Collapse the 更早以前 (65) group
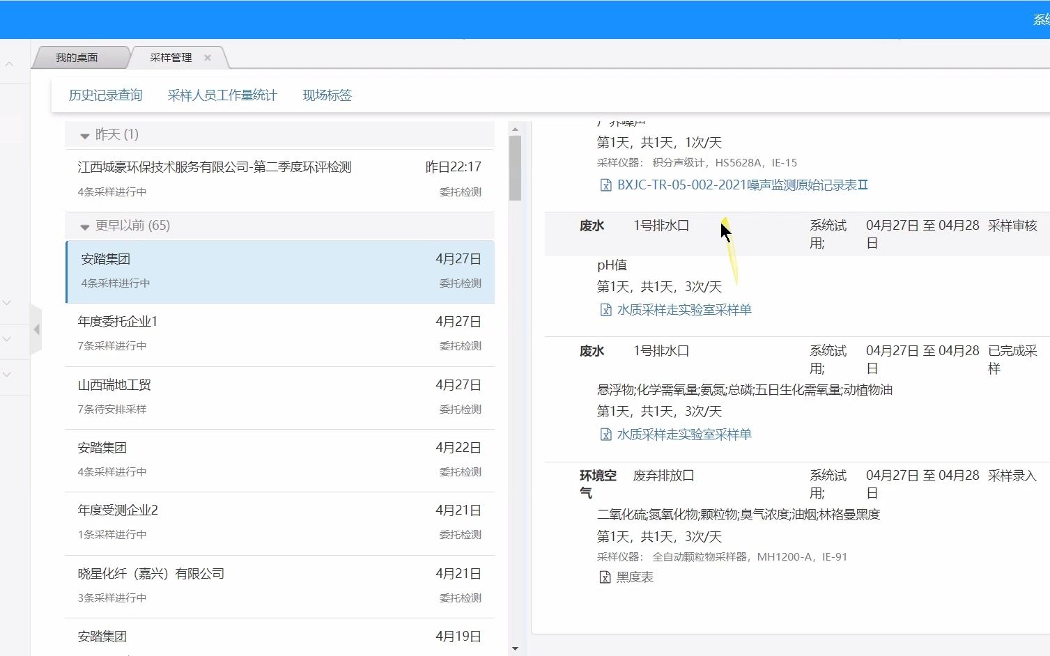 pos(85,226)
